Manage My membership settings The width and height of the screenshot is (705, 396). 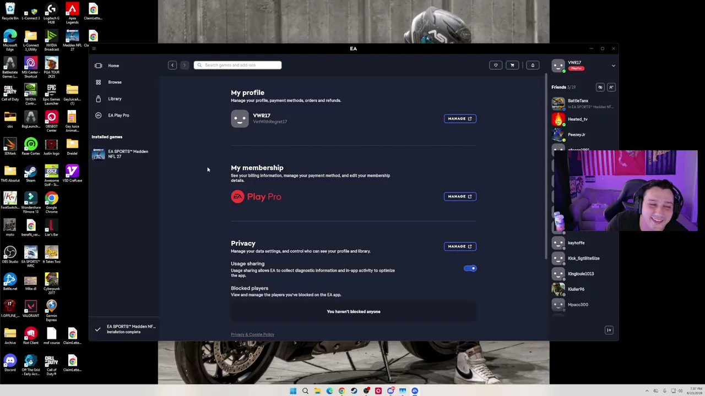460,196
